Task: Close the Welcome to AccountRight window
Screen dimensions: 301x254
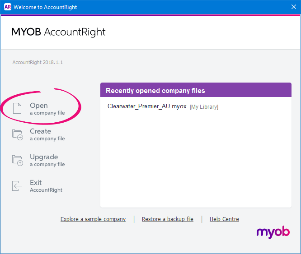Action: [x=293, y=7]
